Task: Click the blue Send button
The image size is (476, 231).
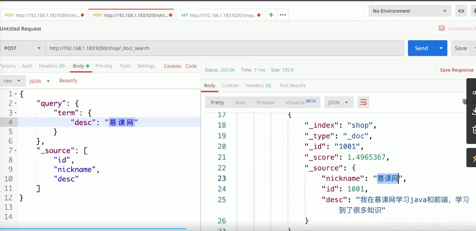Action: (x=421, y=48)
